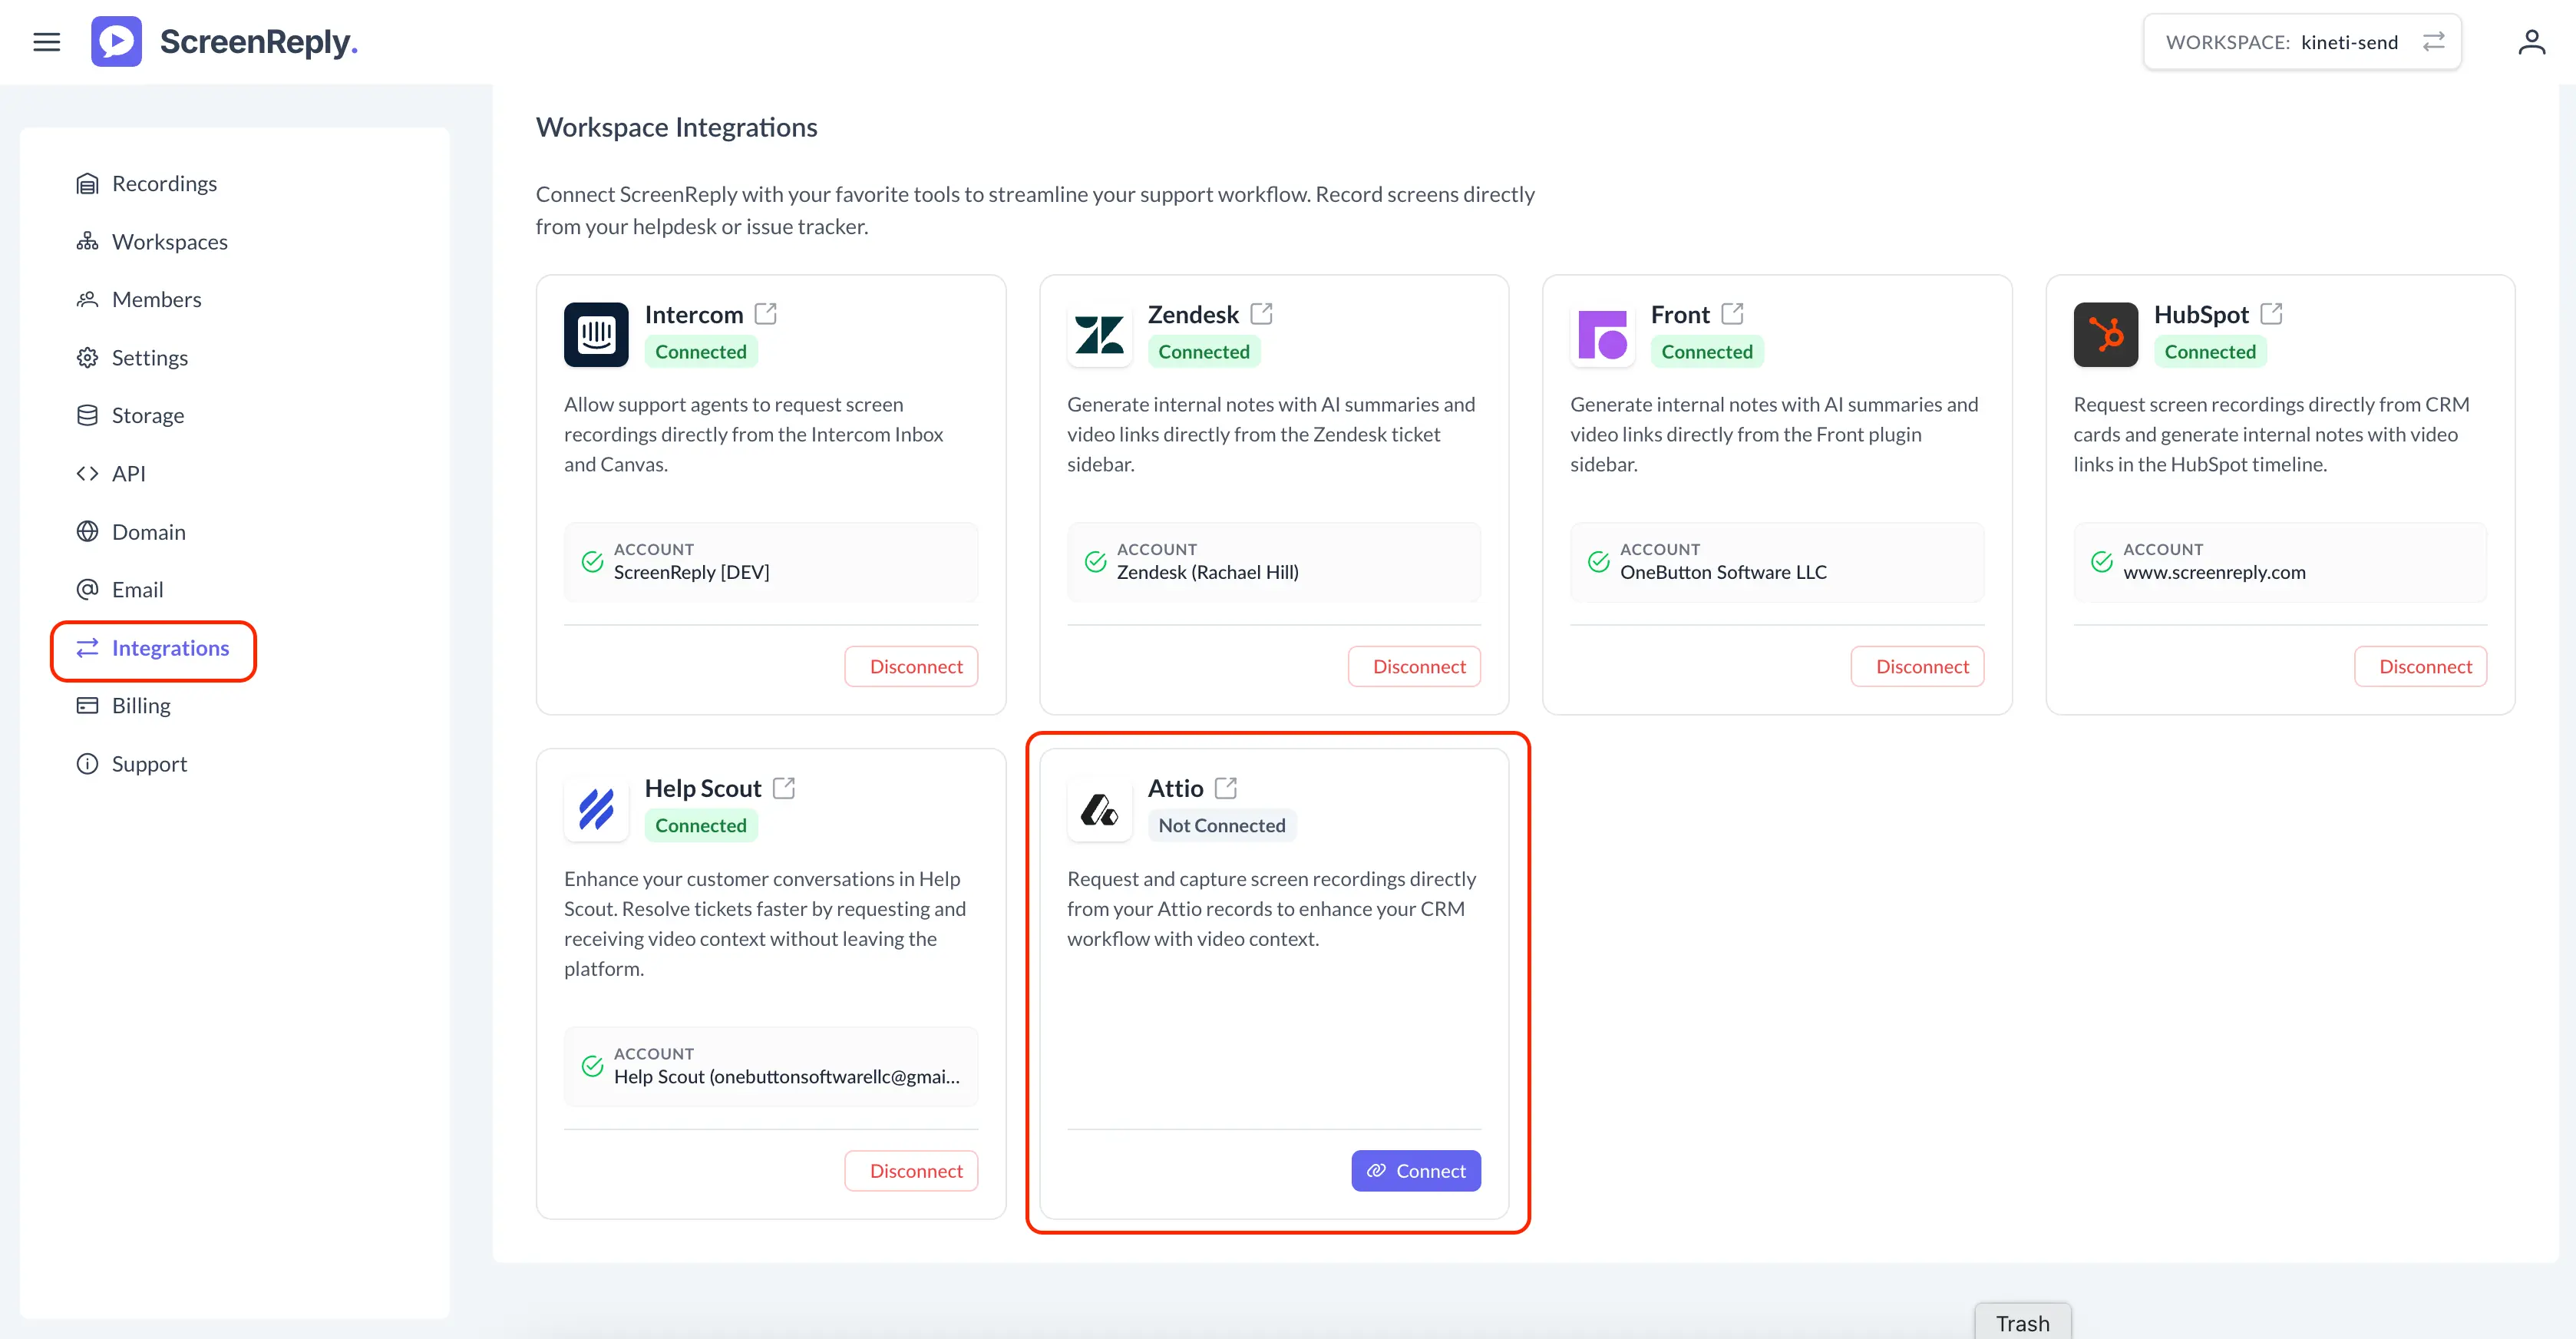Click the HubSpot app logo
Viewport: 2576px width, 1339px height.
2105,334
